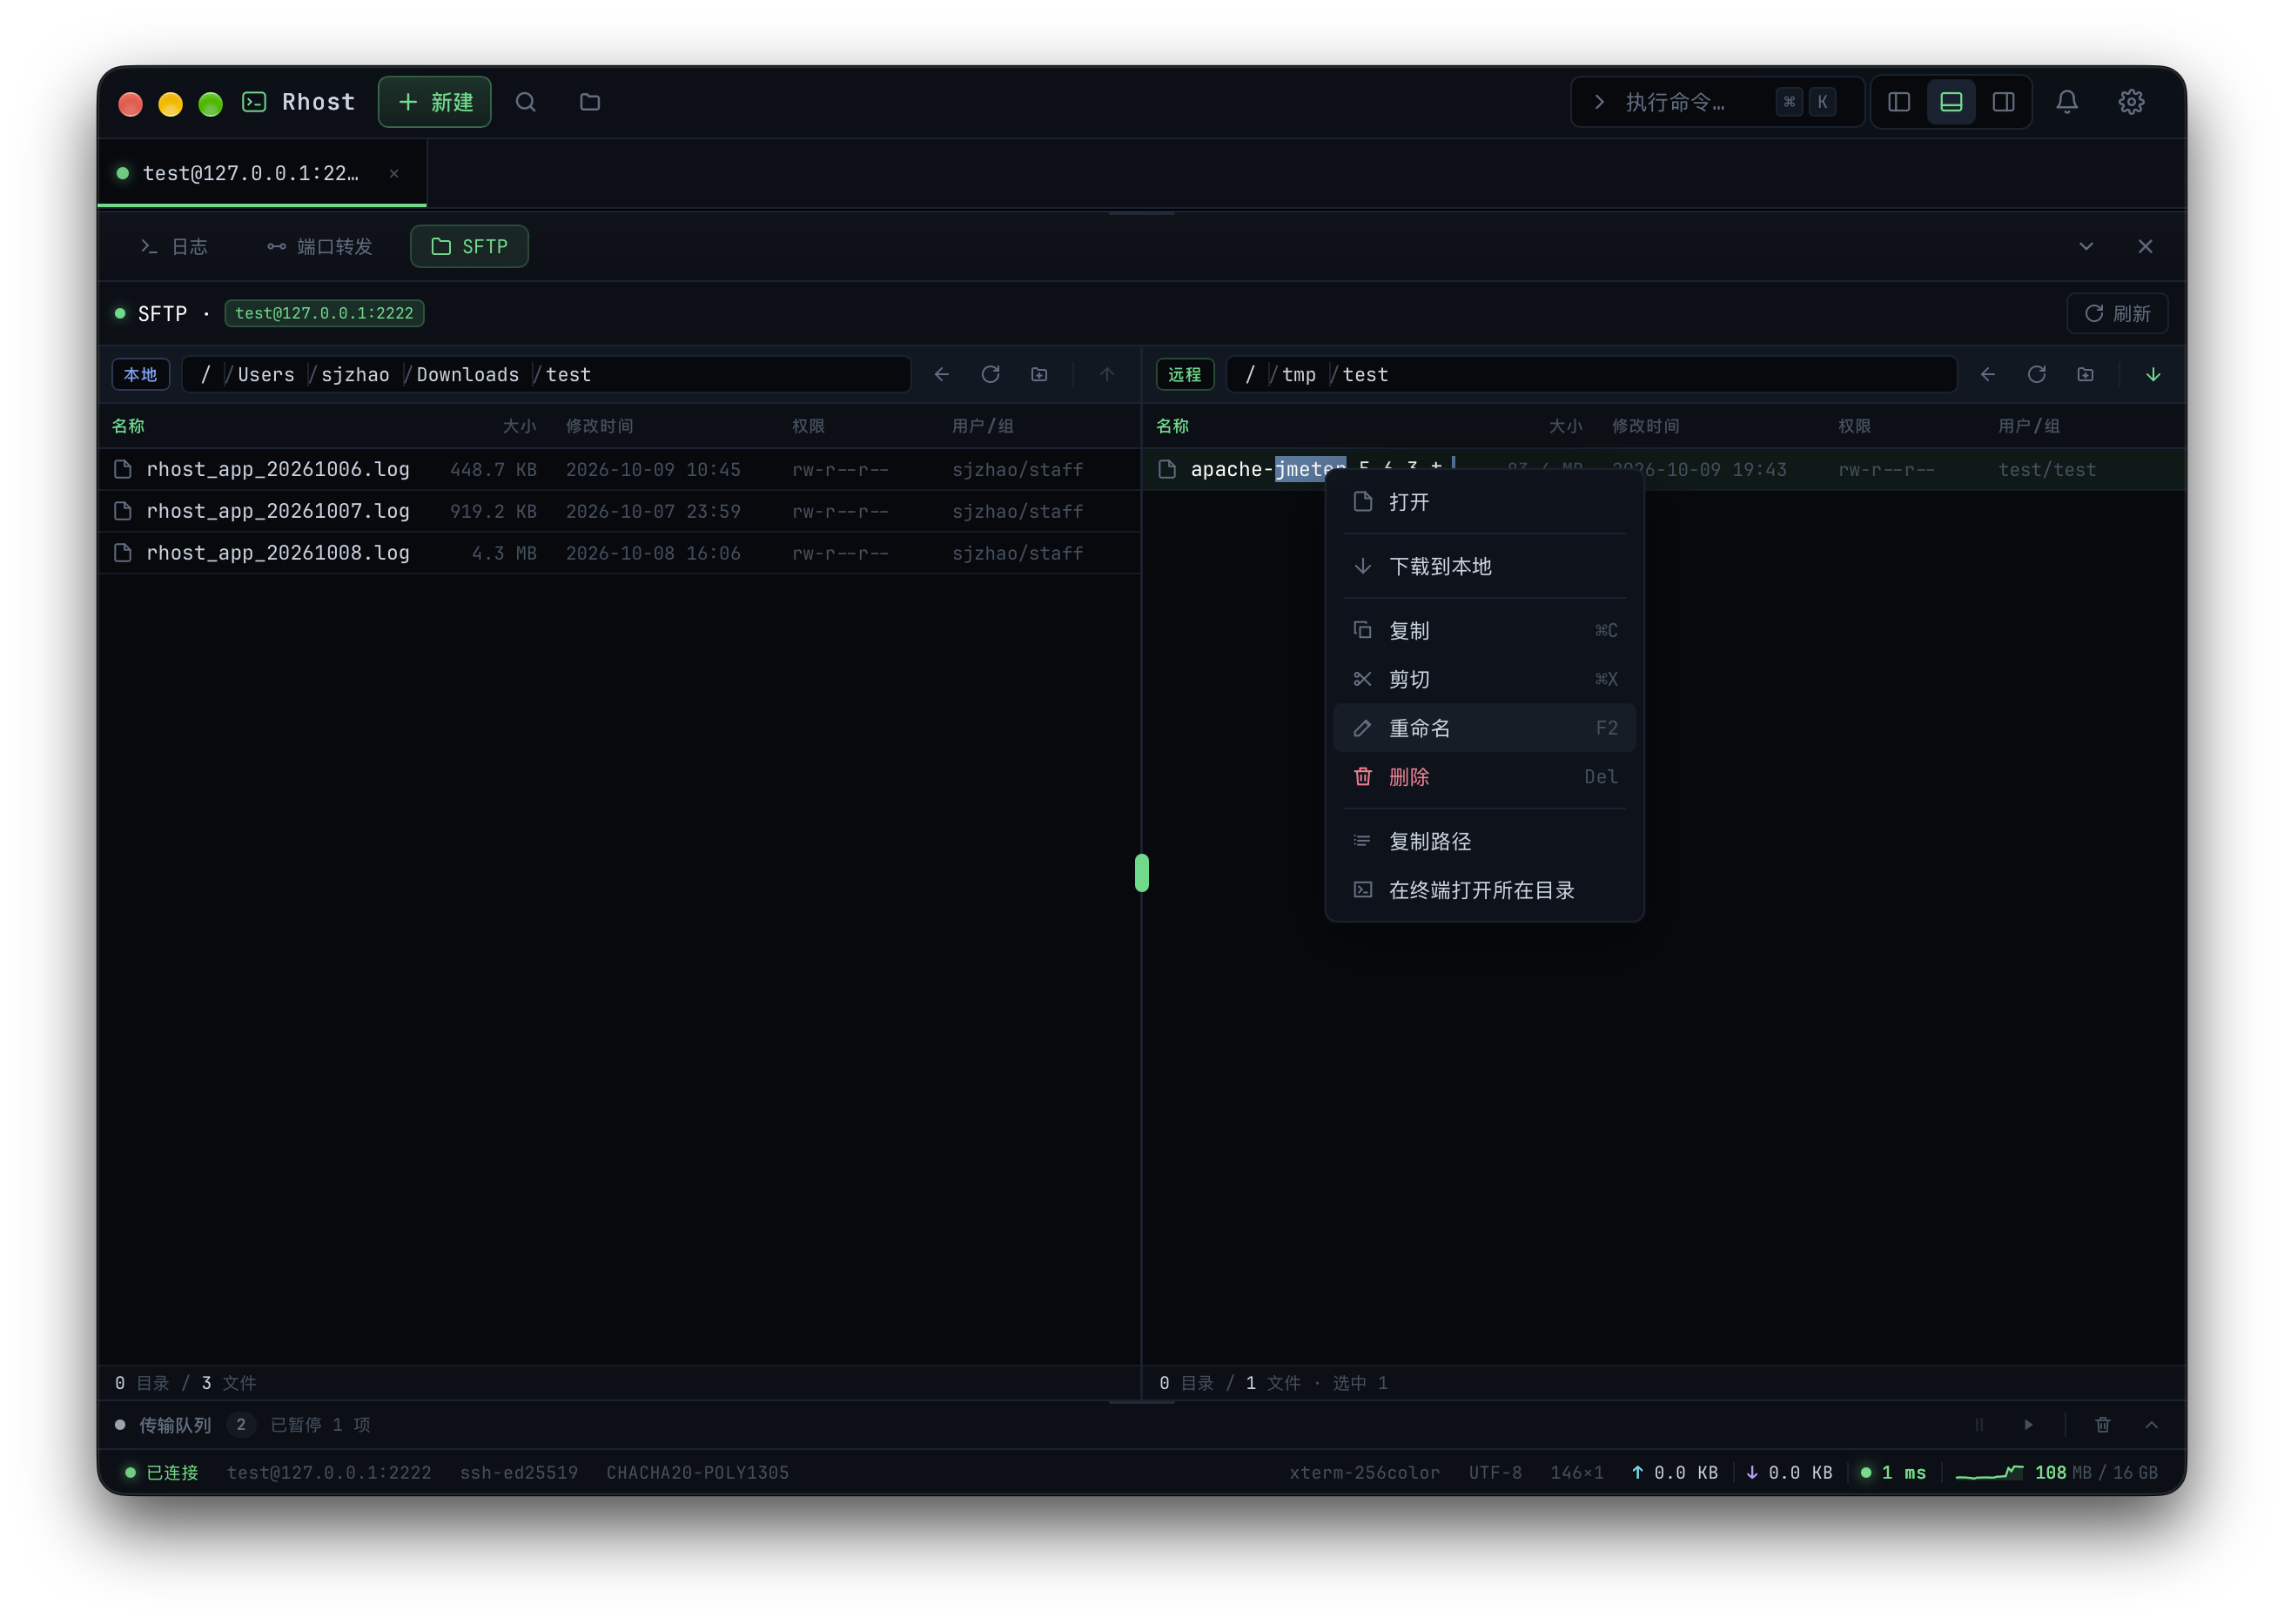Click download arrow in remote toolbar
2284x1624 pixels.
(x=2152, y=374)
